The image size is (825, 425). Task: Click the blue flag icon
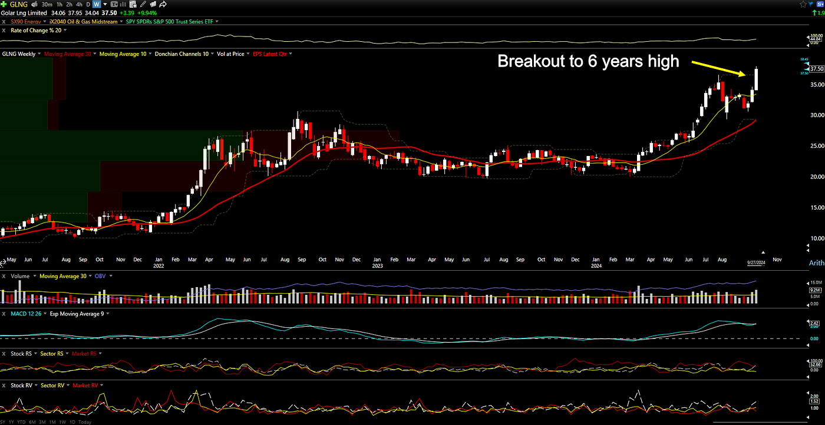click(811, 4)
